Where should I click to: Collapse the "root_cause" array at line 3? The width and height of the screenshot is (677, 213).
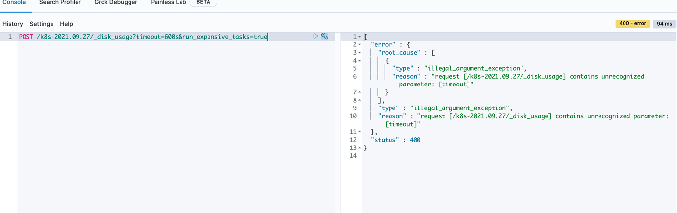coord(359,53)
